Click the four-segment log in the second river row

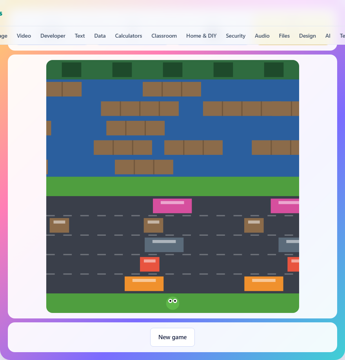[140, 109]
